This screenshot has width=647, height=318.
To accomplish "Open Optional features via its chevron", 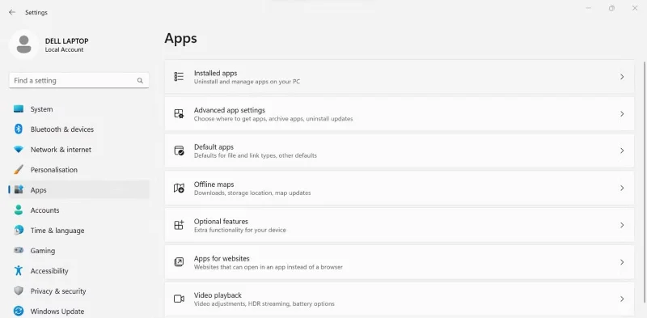I will click(x=622, y=225).
